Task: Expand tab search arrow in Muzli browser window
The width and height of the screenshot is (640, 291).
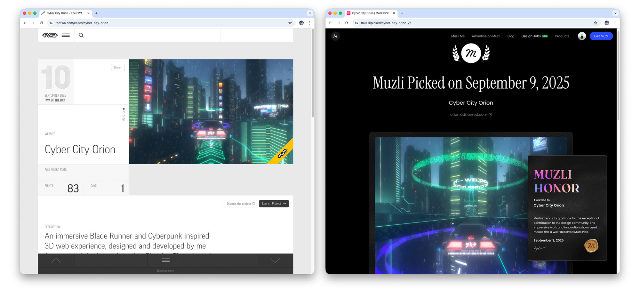Action: click(615, 13)
